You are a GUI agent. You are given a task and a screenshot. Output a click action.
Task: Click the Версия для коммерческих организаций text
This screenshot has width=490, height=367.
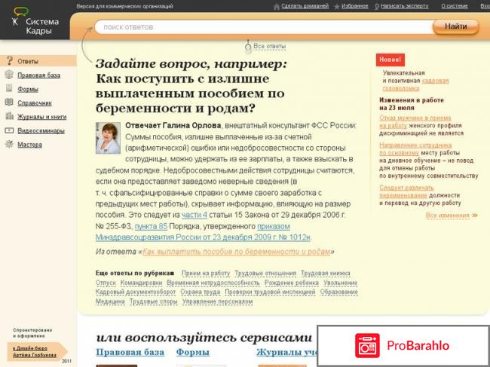tap(124, 6)
